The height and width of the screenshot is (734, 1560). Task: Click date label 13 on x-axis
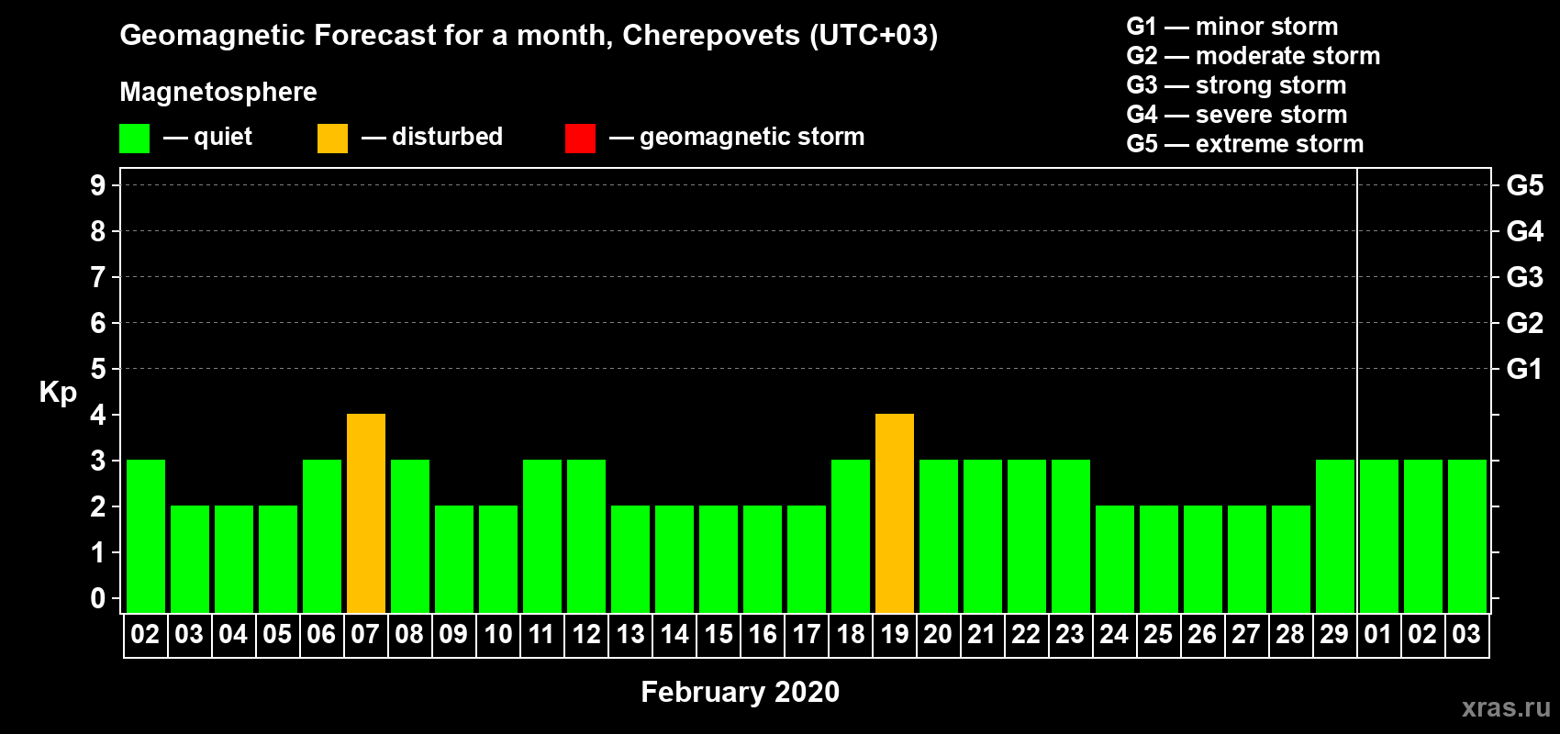(x=630, y=634)
